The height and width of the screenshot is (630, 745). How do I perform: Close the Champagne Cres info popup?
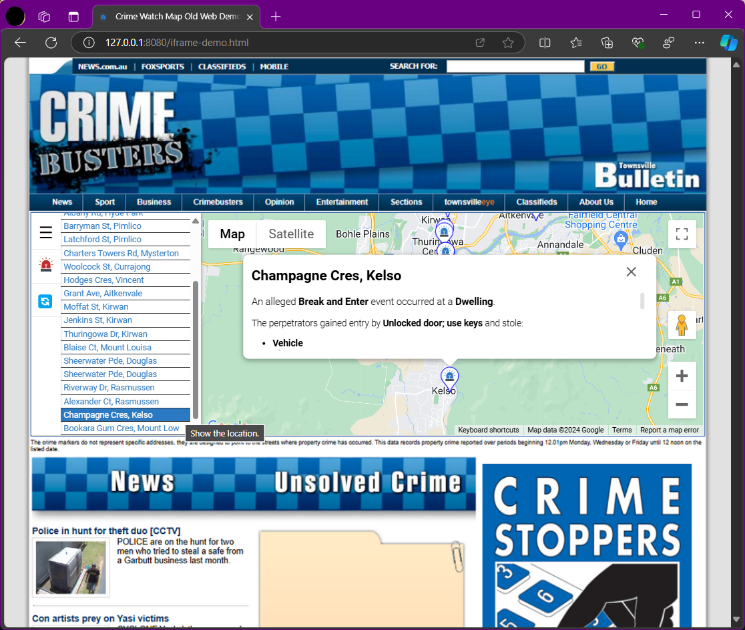point(631,272)
